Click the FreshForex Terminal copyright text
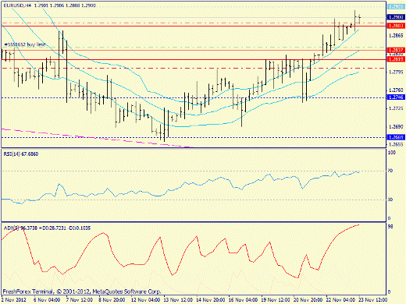 (x=82, y=292)
